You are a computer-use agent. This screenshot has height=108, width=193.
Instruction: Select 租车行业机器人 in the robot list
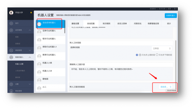[50, 40]
